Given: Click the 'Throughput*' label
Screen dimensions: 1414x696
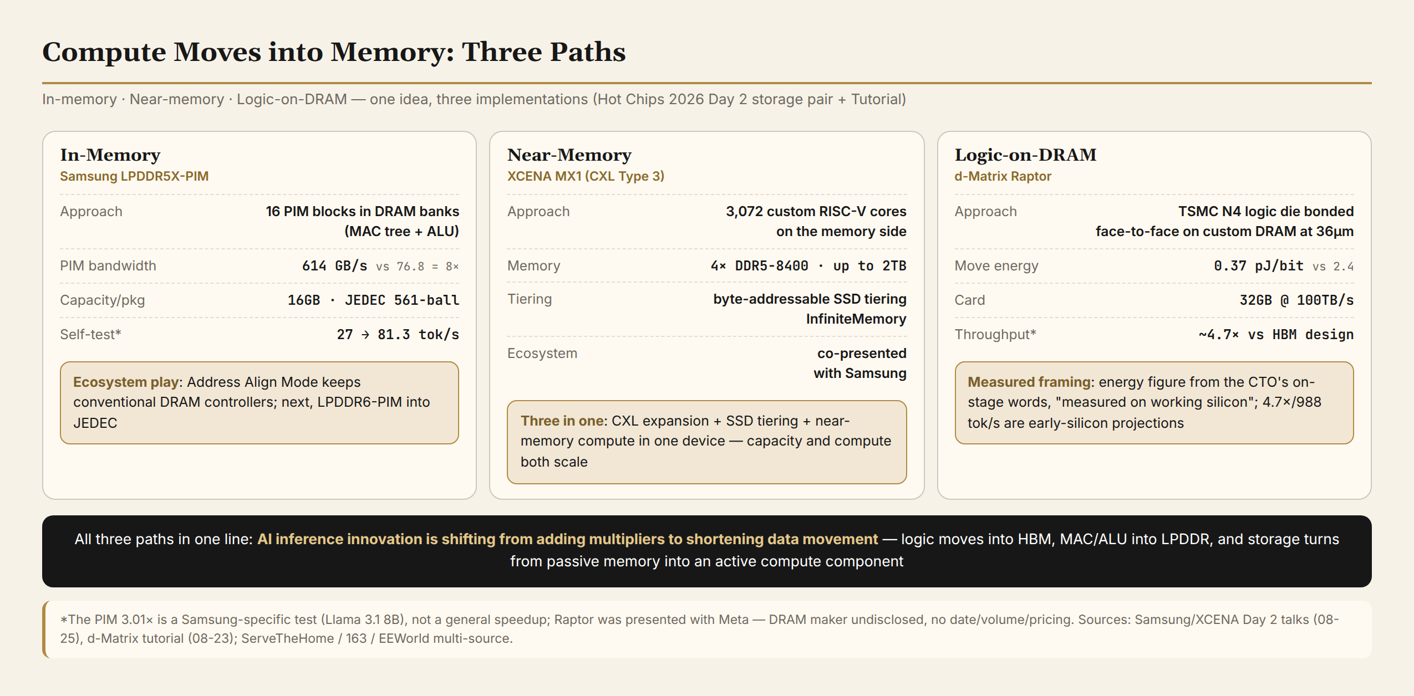Looking at the screenshot, I should (995, 334).
